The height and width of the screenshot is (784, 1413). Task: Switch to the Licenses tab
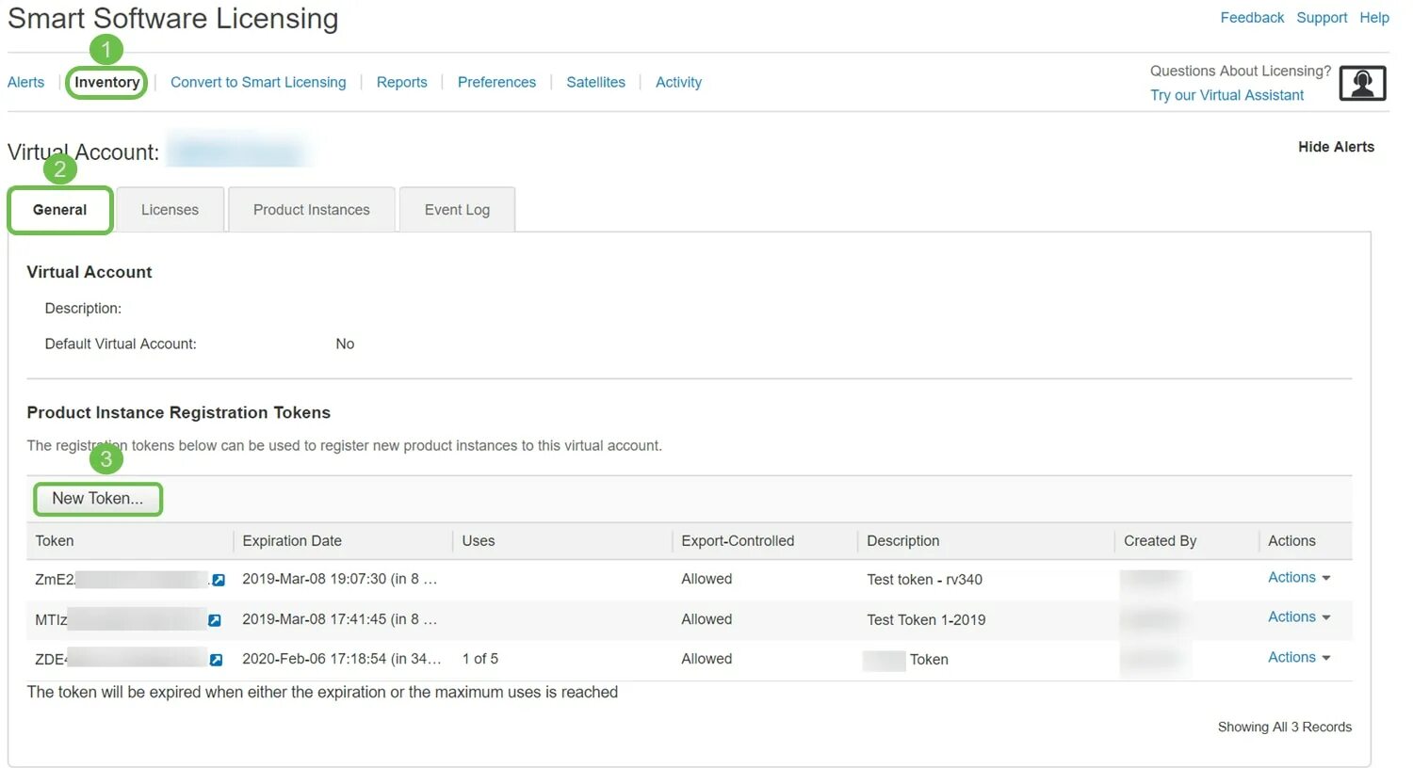(170, 210)
